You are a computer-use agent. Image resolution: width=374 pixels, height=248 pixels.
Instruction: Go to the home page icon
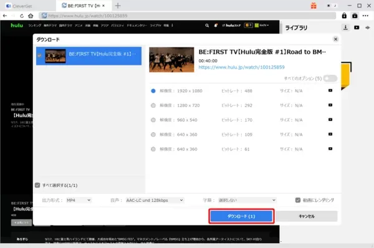click(31, 16)
